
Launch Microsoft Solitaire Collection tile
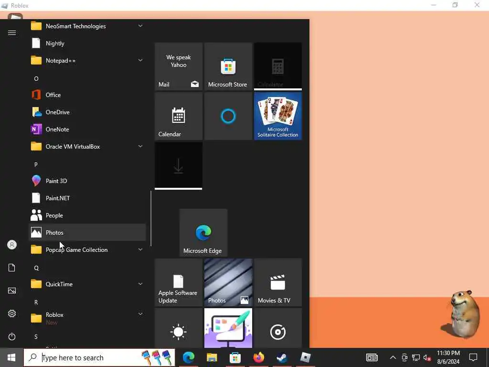278,116
